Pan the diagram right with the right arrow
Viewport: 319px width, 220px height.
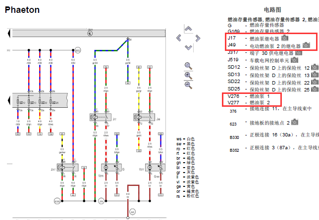point(198,38)
